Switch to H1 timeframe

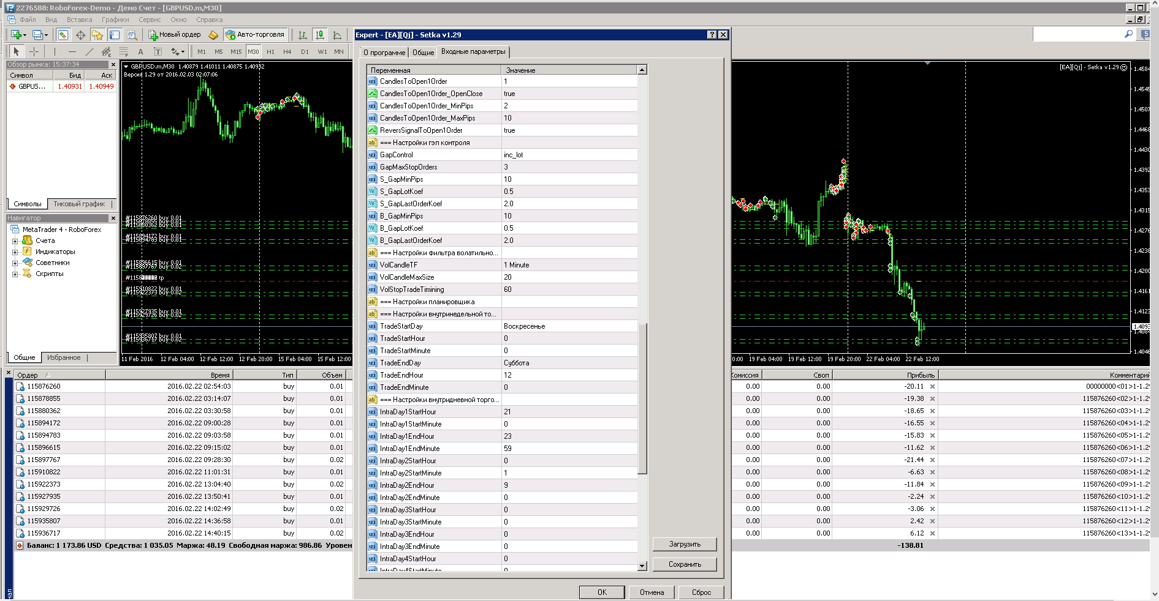(270, 51)
